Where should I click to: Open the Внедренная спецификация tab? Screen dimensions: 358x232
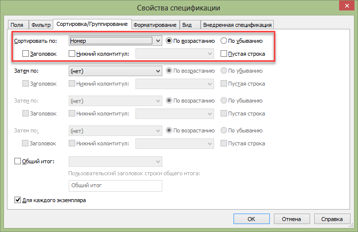[x=237, y=25]
